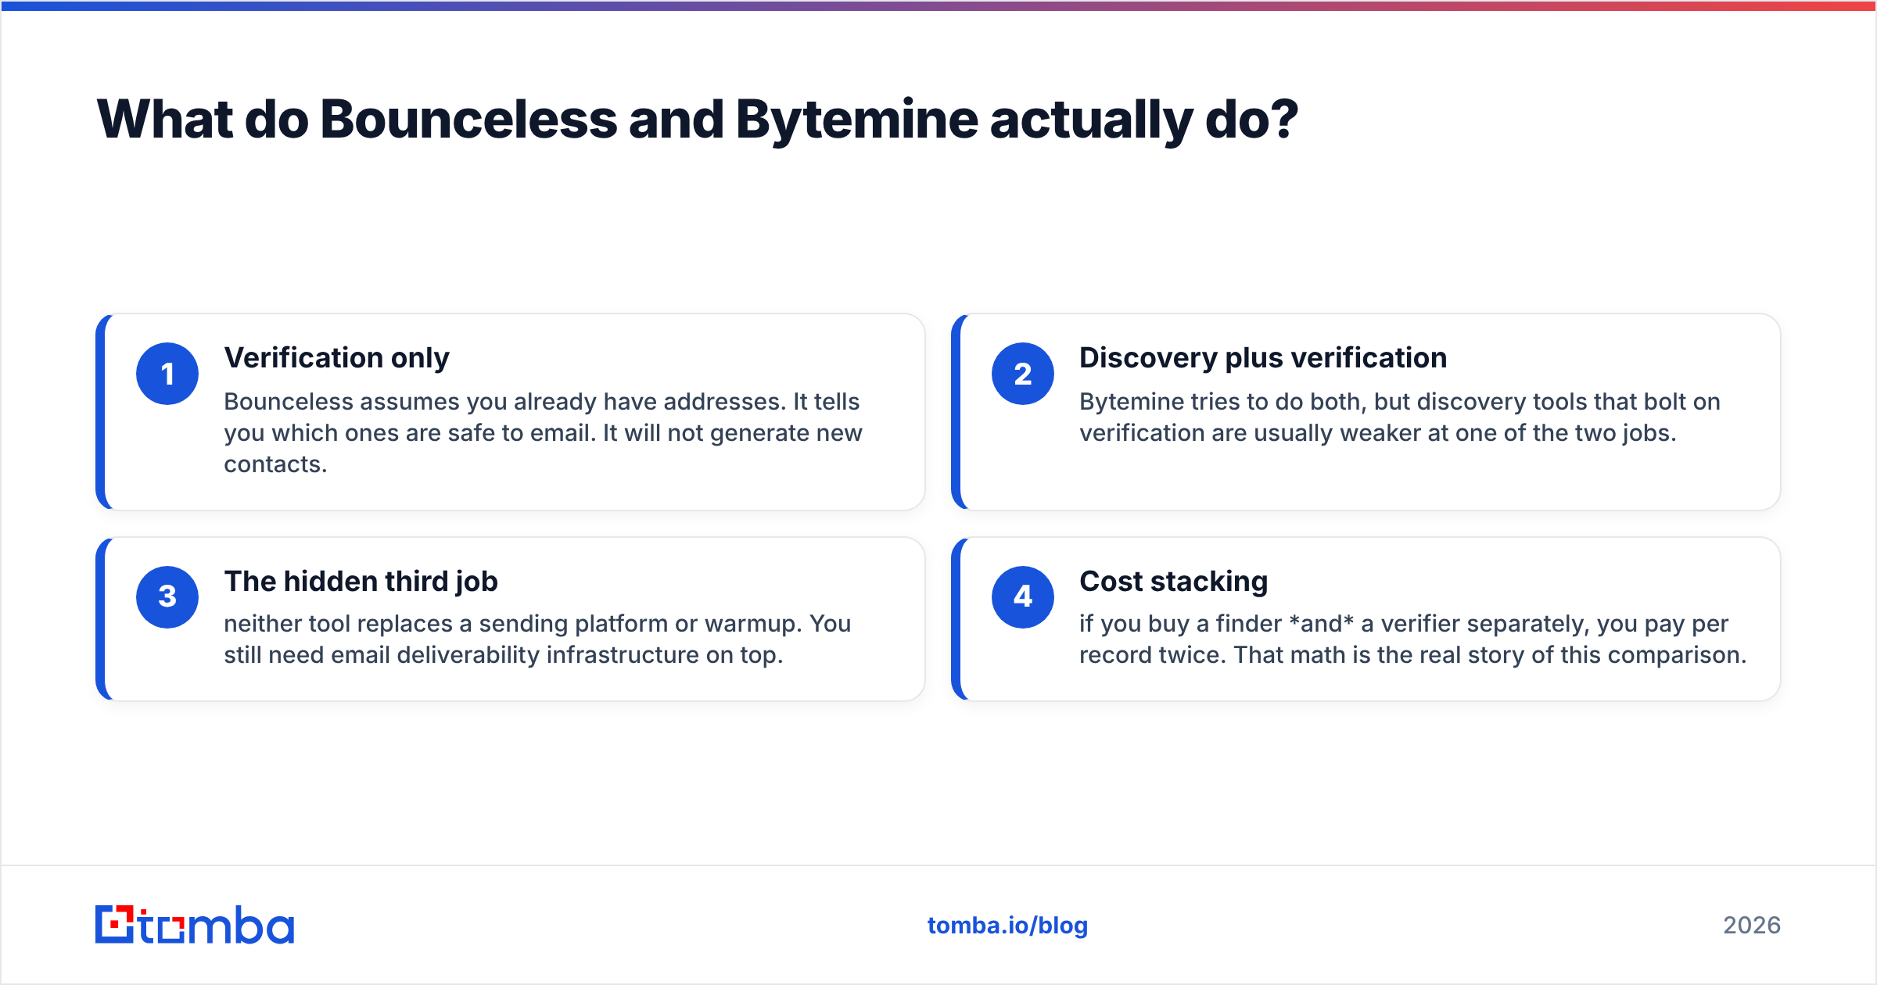
Task: Click the 'Bounceless assumes you already have addresses' paragraph
Action: tap(544, 433)
